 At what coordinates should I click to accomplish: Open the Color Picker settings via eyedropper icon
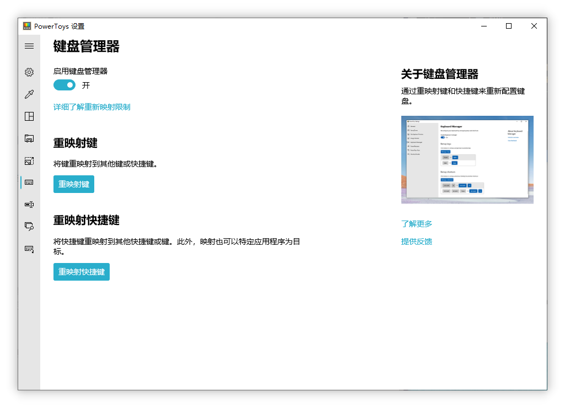(29, 94)
